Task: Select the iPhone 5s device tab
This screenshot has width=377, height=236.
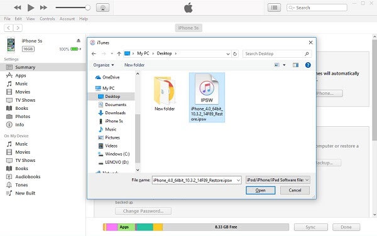Action: [x=188, y=28]
